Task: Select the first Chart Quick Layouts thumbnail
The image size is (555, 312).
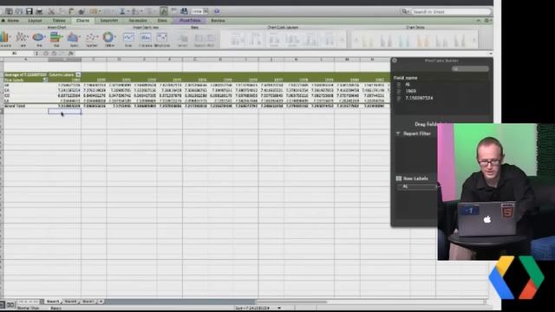Action: [237, 40]
